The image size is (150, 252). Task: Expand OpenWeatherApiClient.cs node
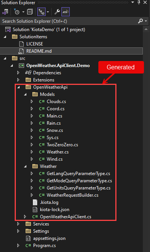click(x=25, y=217)
